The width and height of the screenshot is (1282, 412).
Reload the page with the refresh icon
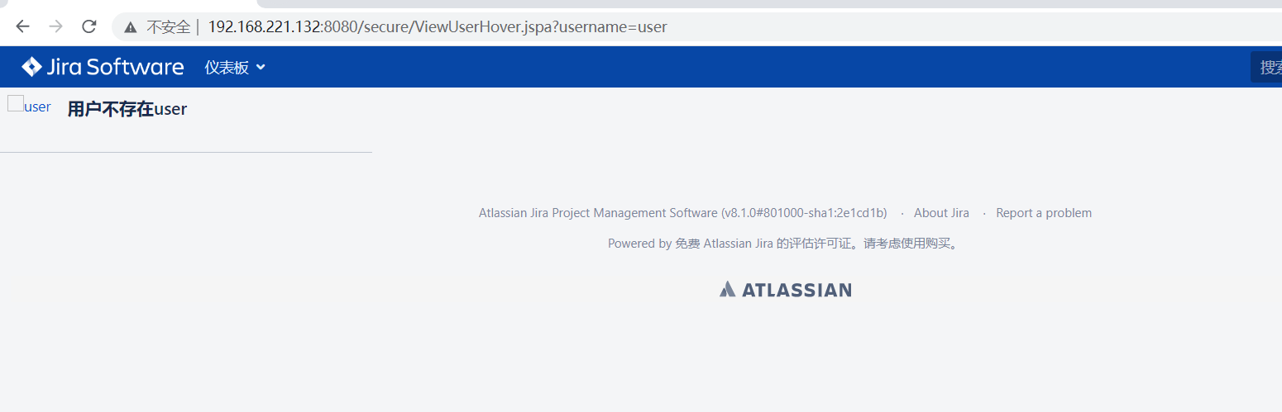[x=89, y=26]
